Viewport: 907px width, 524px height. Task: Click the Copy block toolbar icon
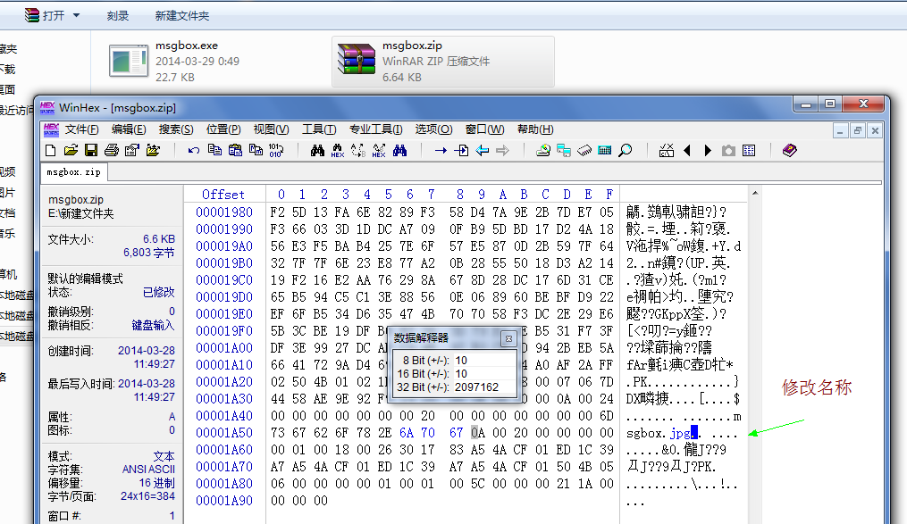[214, 150]
